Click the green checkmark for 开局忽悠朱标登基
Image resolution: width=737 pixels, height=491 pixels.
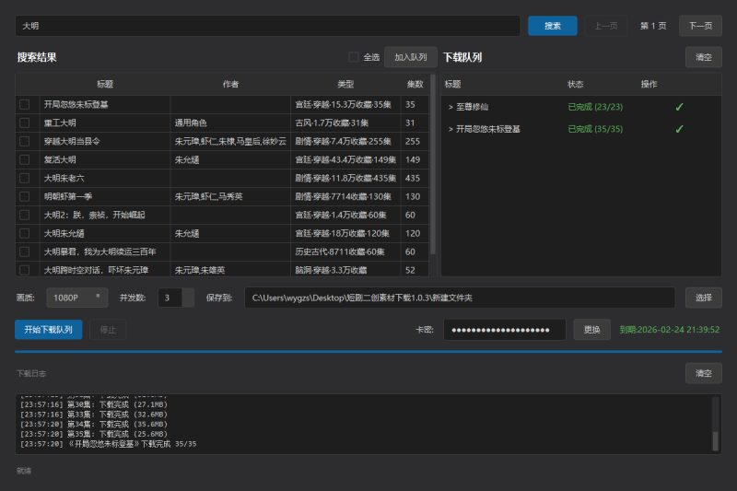pyautogui.click(x=679, y=129)
